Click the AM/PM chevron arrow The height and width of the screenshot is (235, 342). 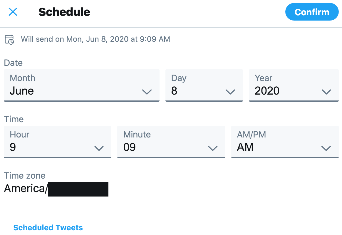tap(326, 148)
